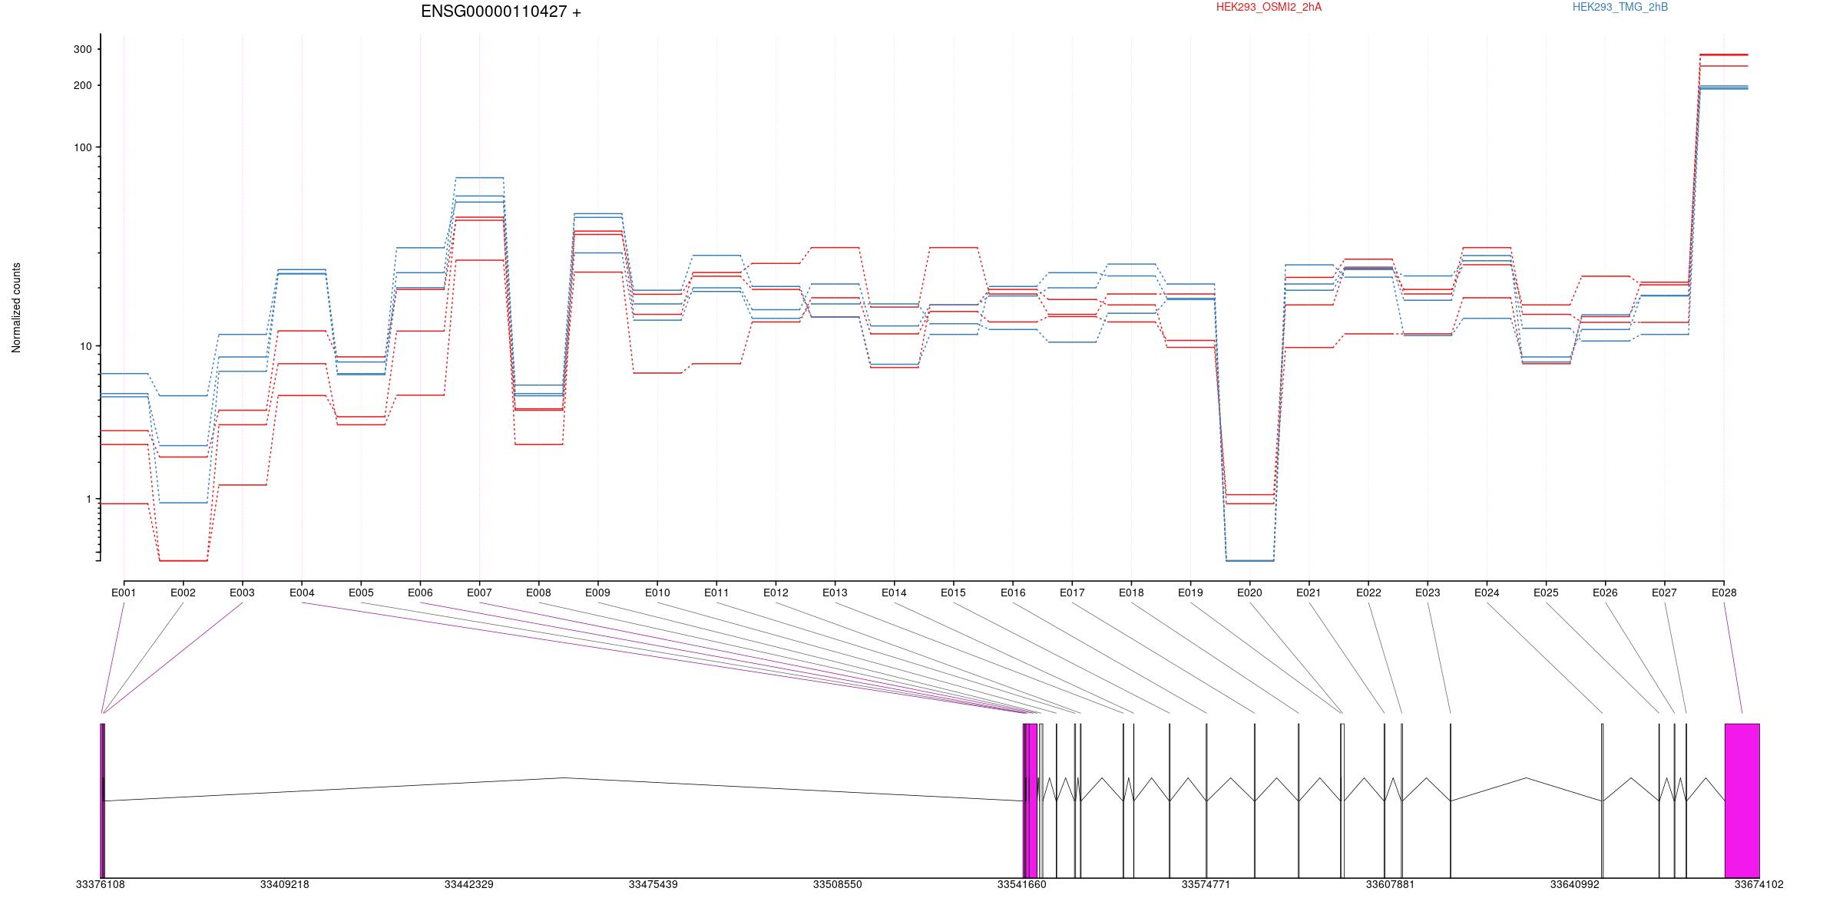Click the y-axis value 10
Screen dimensions: 1843x921
point(85,346)
